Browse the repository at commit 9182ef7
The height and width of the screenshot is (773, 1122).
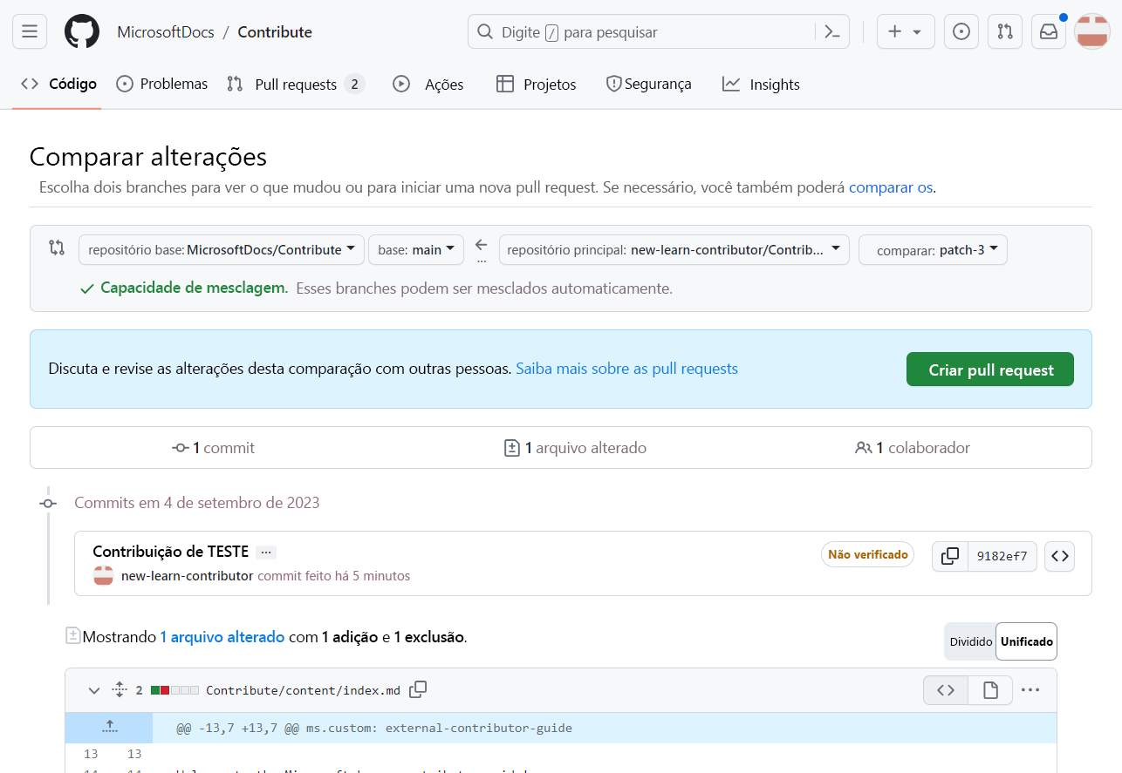click(x=1059, y=556)
